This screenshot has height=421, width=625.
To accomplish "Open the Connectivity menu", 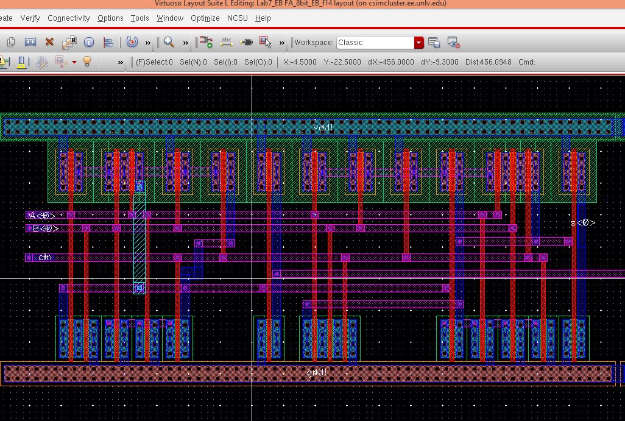I will [x=68, y=18].
